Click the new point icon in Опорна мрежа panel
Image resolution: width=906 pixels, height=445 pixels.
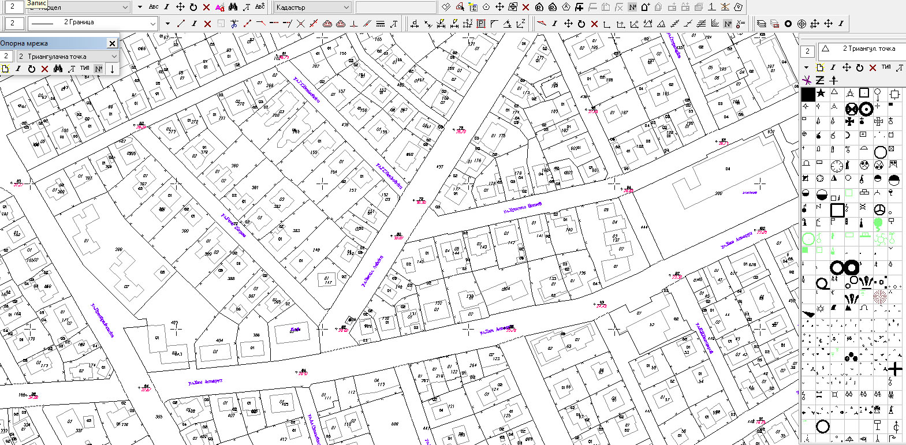pyautogui.click(x=5, y=69)
